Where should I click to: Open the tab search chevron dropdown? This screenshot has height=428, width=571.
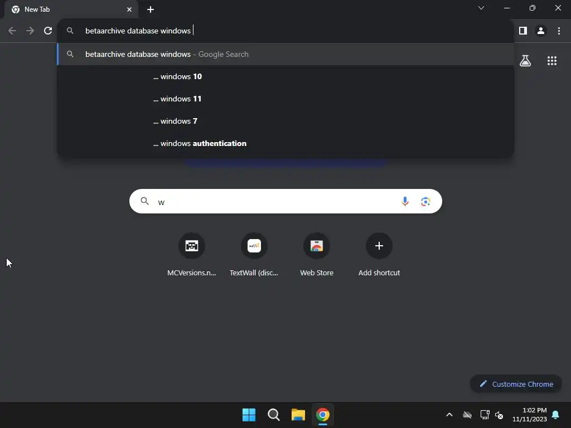481,8
